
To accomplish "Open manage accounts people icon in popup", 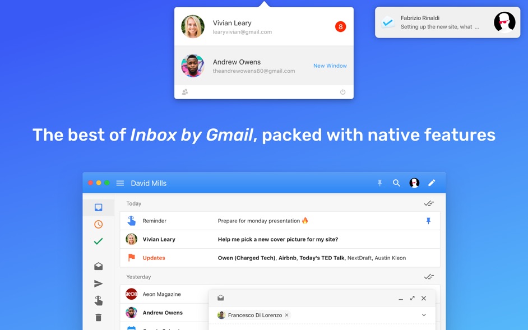I will pos(185,92).
